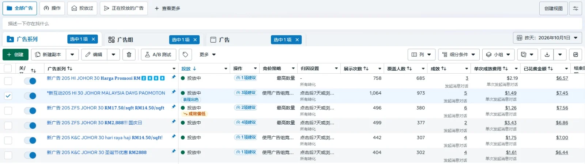Viewport: 585px width, 164px height.
Task: Open the chart view icon at far right
Action: tap(575, 55)
